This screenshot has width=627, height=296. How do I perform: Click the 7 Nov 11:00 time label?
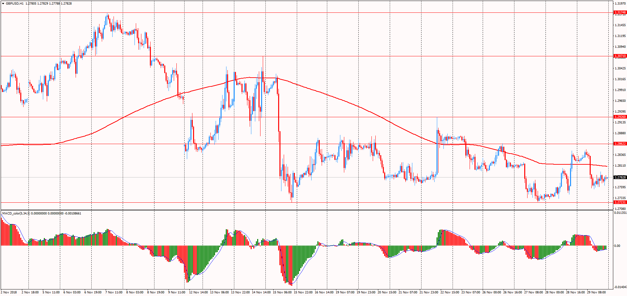tap(114, 292)
